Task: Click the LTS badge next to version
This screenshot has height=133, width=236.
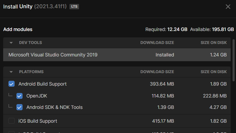Action: (74, 7)
